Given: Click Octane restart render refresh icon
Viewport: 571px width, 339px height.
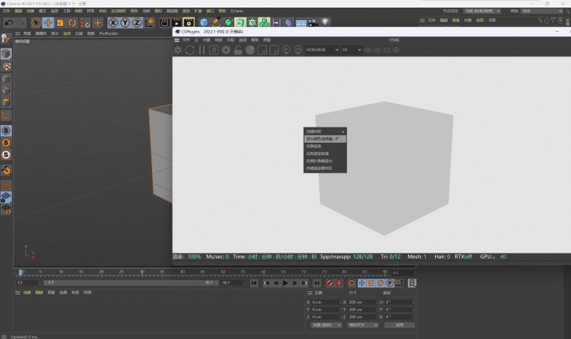Looking at the screenshot, I should (x=190, y=50).
